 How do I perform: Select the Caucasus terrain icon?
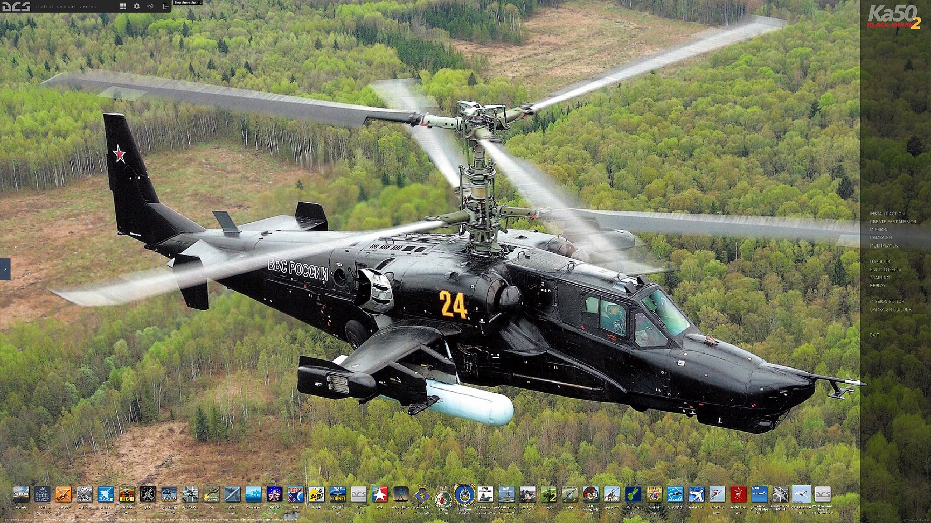pyautogui.click(x=253, y=494)
